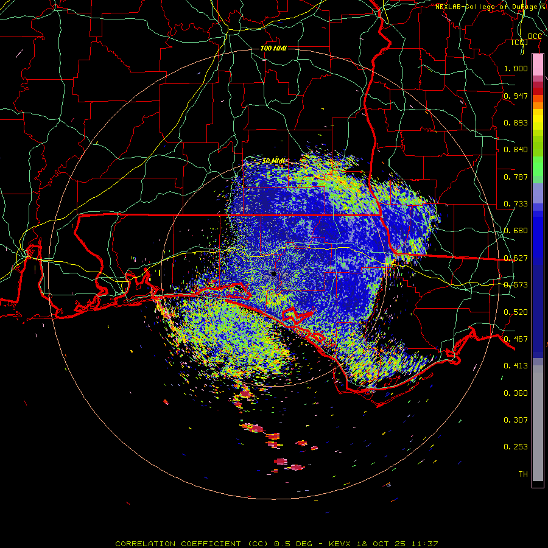
Task: Select the 1.000 scale value
Action: [x=516, y=68]
